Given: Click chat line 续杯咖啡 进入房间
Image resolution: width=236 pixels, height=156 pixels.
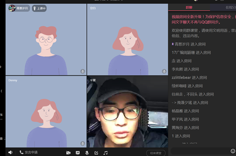Looking at the screenshot, I should click(187, 86).
